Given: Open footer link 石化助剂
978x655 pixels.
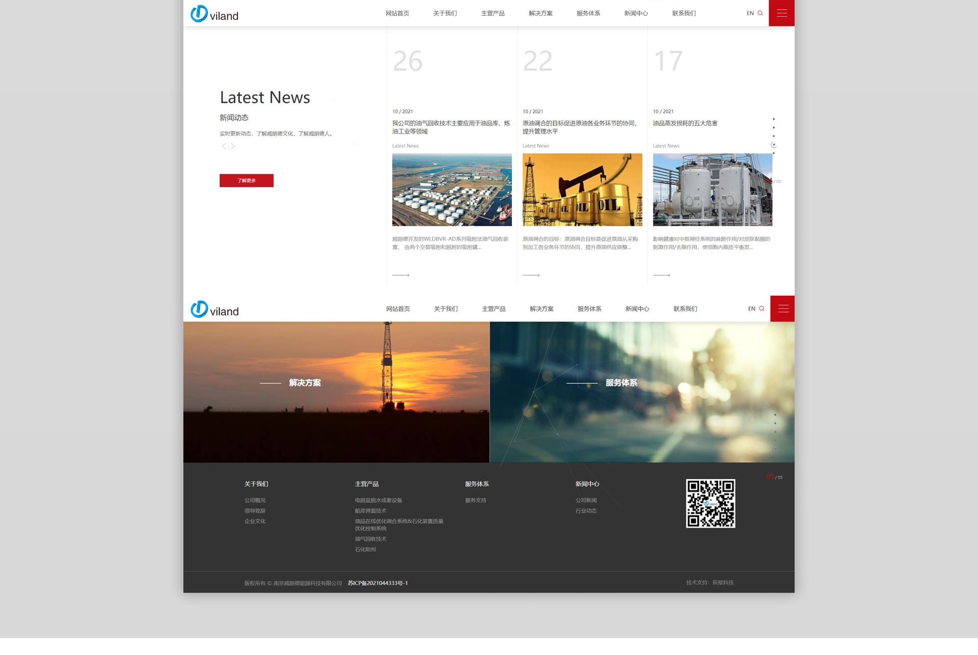Looking at the screenshot, I should click(366, 549).
